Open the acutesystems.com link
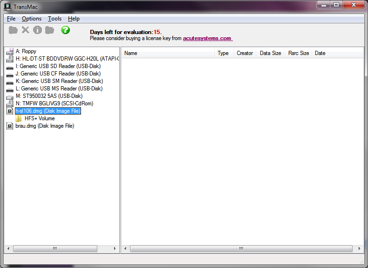 point(207,38)
